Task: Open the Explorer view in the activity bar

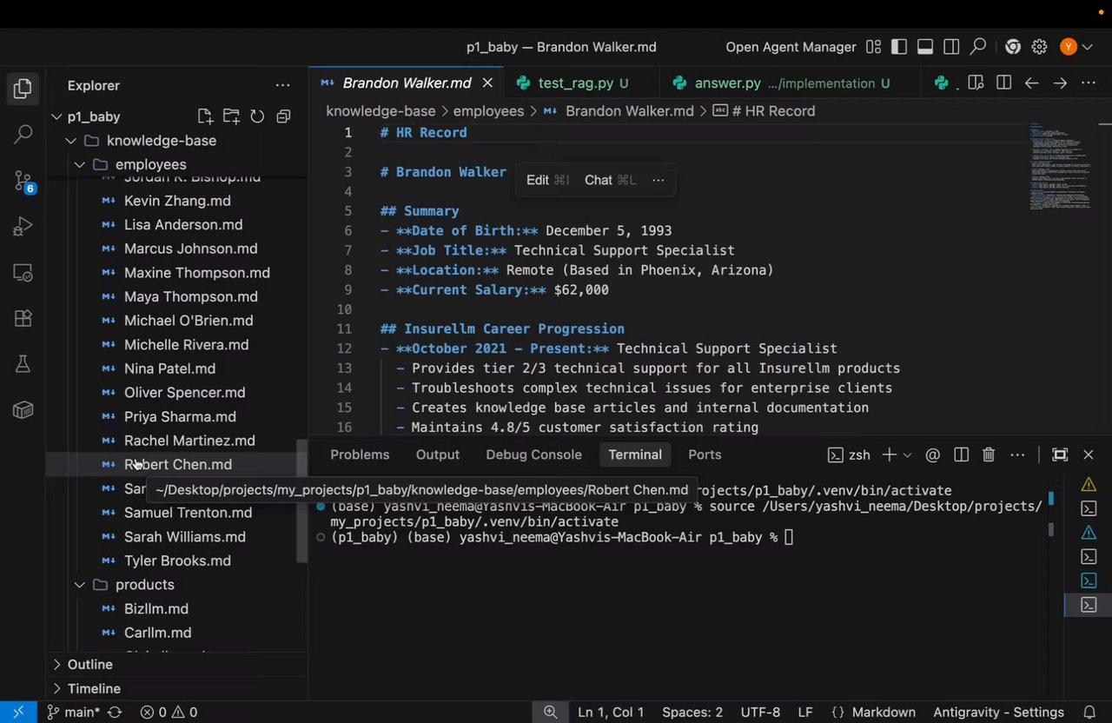Action: pos(23,88)
